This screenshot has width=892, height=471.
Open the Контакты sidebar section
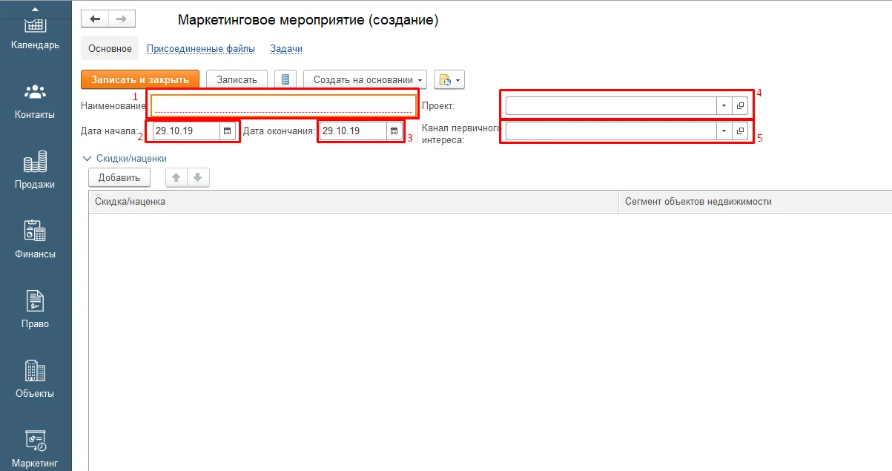35,101
